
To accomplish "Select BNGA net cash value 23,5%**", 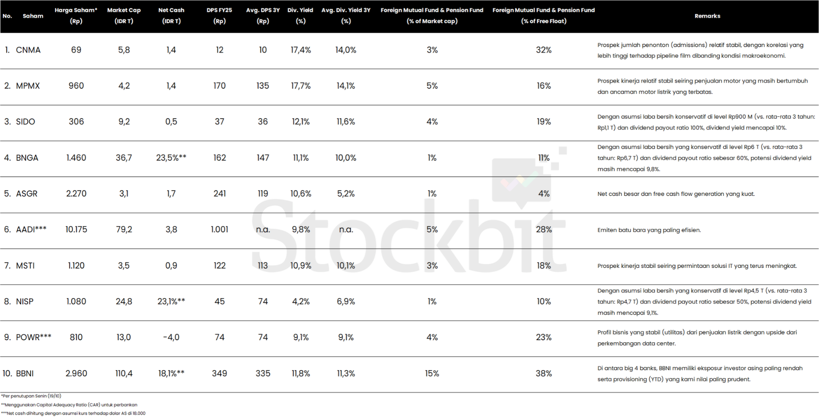I will pyautogui.click(x=171, y=158).
